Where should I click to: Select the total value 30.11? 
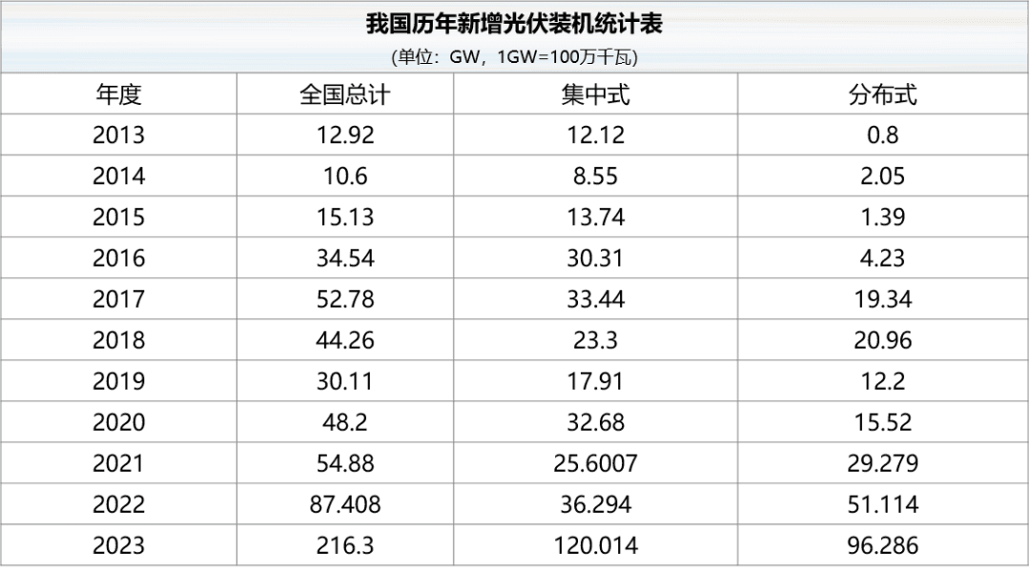345,381
